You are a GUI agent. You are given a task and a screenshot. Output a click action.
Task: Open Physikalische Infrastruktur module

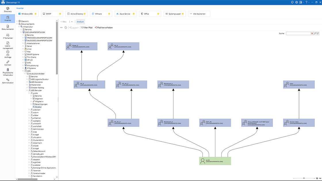[x=7, y=72]
